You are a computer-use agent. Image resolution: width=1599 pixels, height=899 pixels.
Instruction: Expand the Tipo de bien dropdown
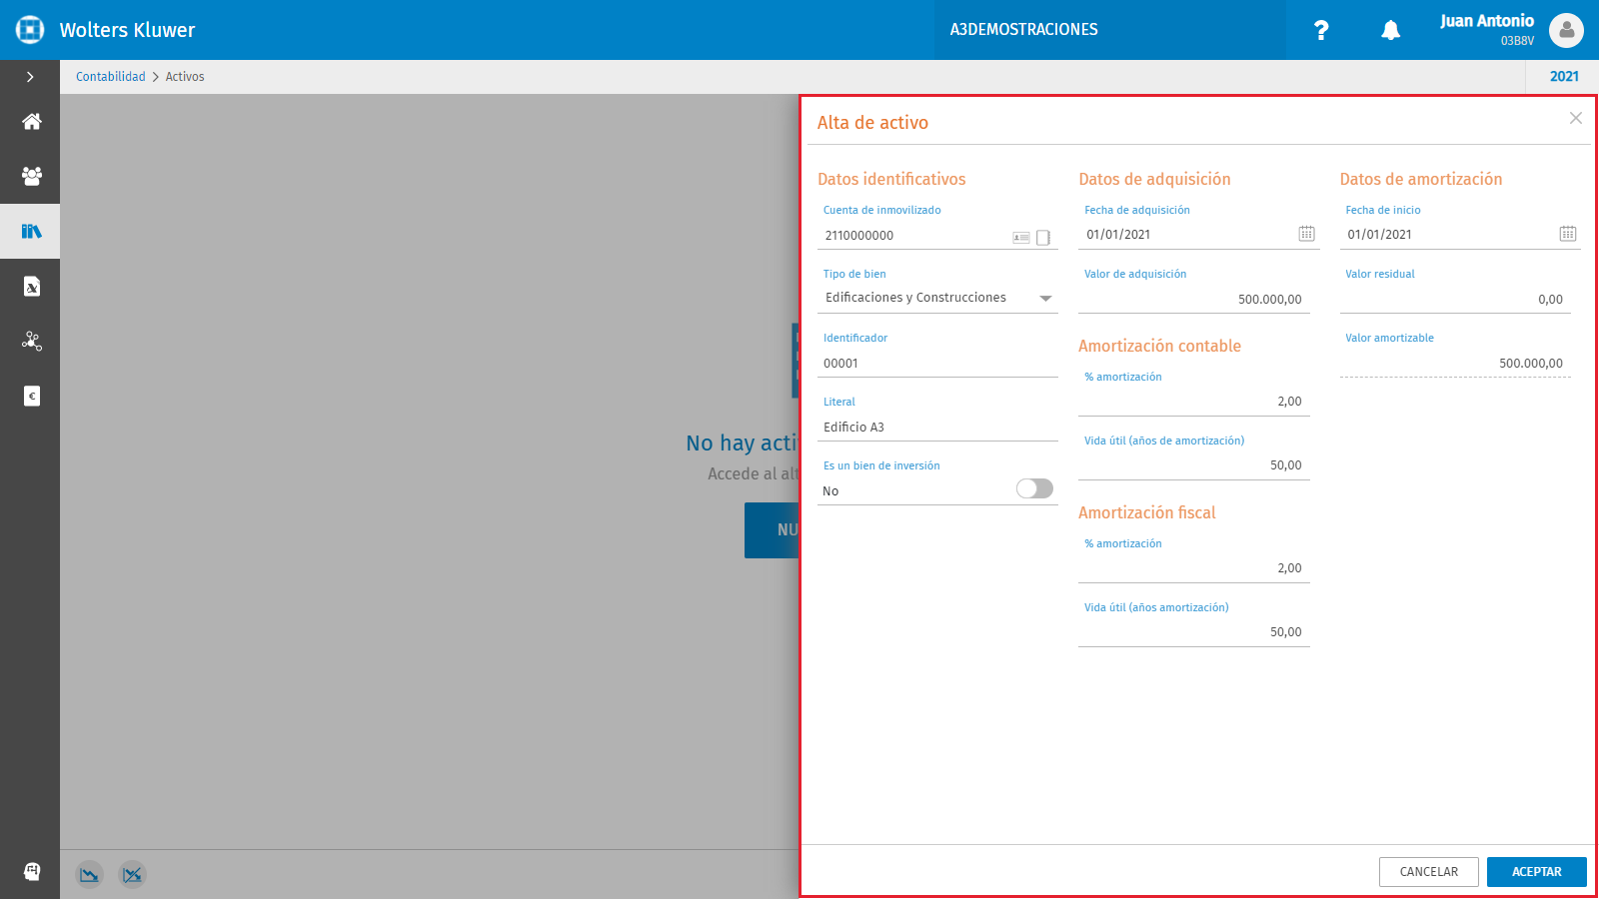1045,299
